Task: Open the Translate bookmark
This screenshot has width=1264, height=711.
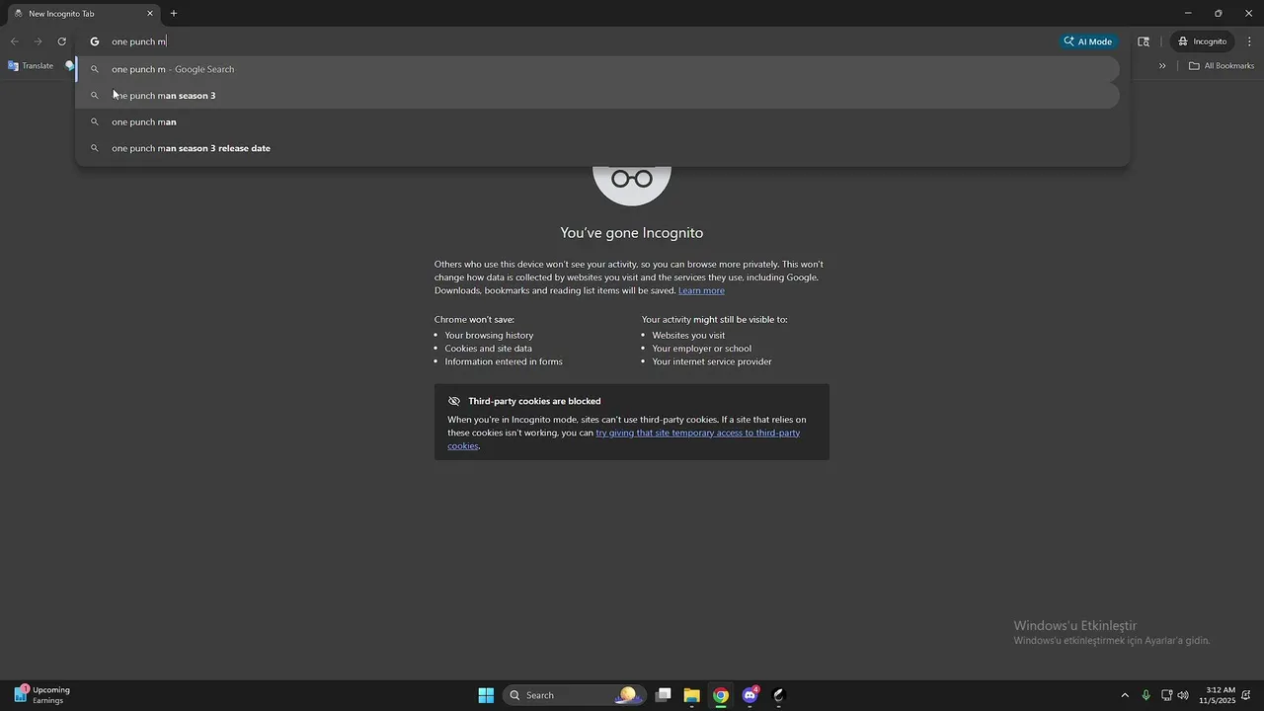Action: pyautogui.click(x=31, y=66)
